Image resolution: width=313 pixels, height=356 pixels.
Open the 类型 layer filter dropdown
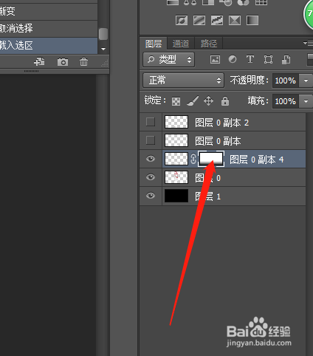tap(168, 59)
